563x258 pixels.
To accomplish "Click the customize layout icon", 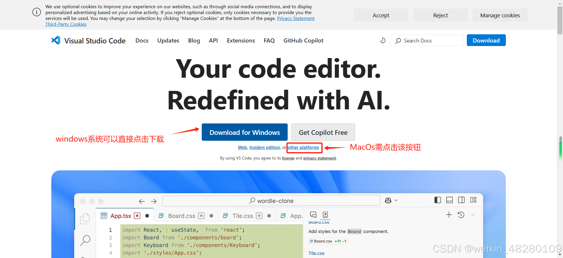I will (473, 200).
